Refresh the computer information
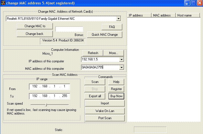 [x=93, y=53]
